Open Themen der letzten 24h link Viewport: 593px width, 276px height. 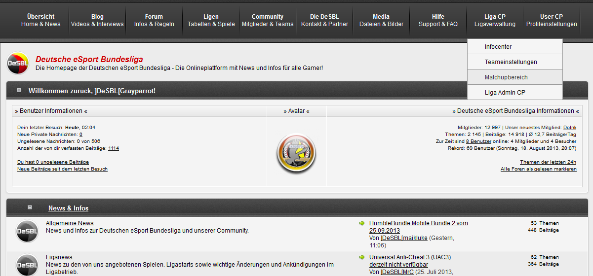click(x=548, y=162)
